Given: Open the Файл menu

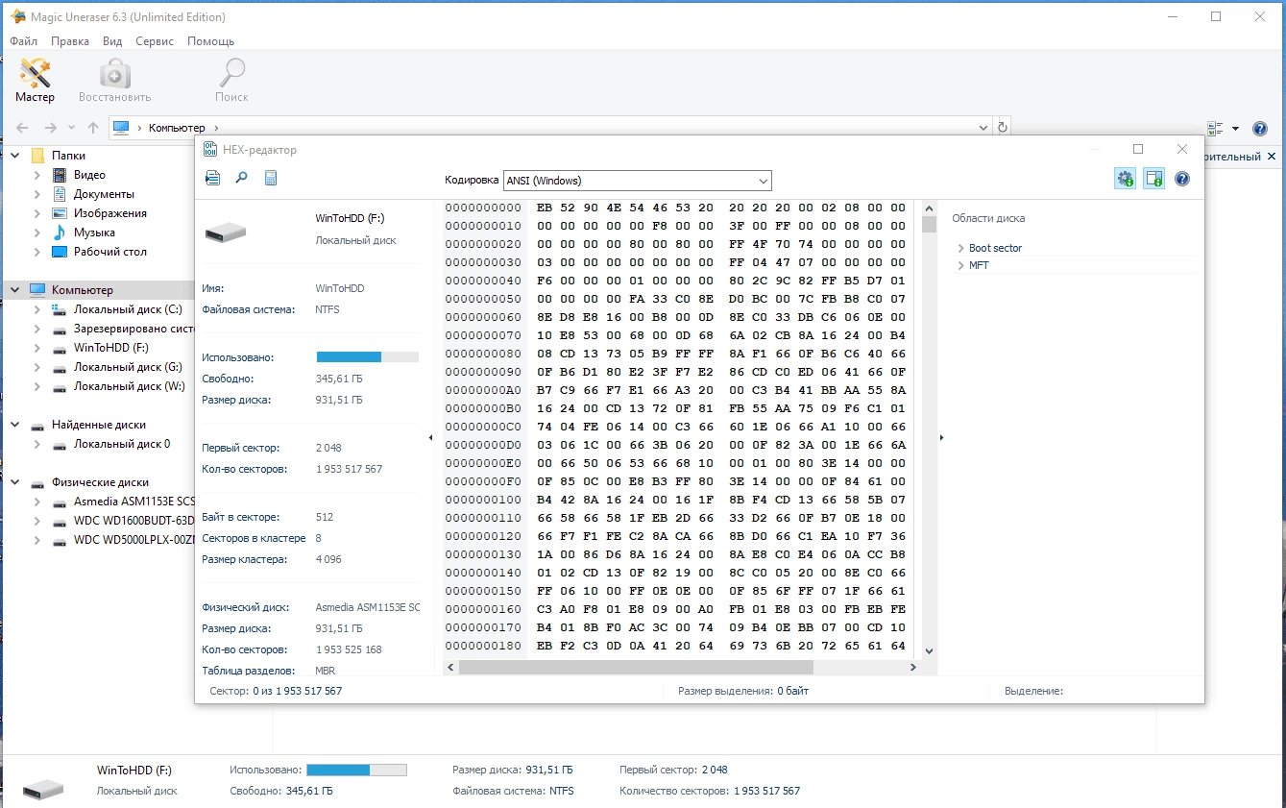Looking at the screenshot, I should (23, 41).
